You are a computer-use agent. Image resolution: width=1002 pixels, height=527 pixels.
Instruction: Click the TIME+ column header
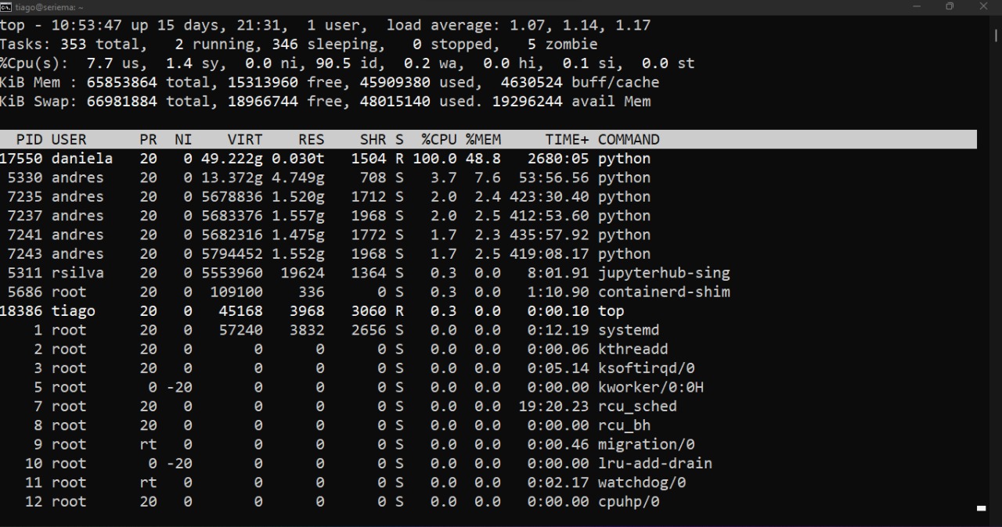[x=567, y=140]
